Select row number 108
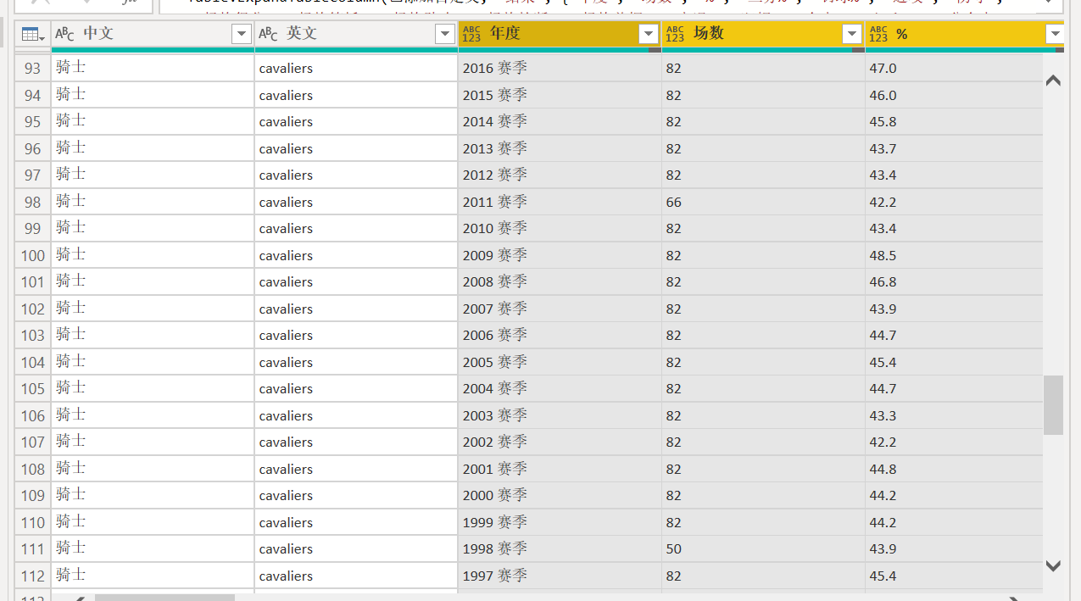The image size is (1081, 601). click(33, 470)
